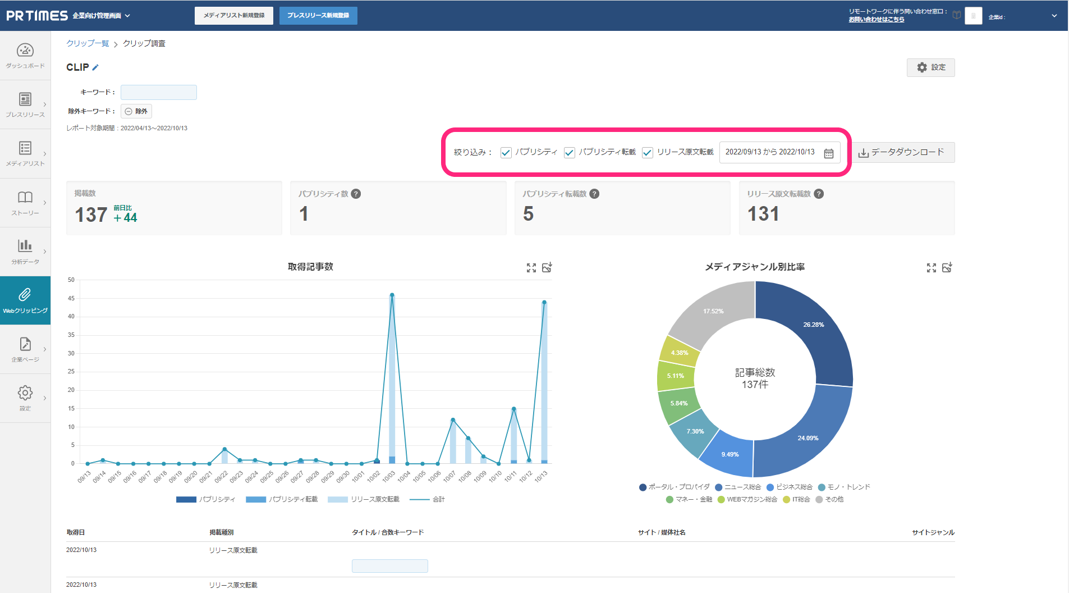1069x593 pixels.
Task: Toggle ニュース総合 in donut legend
Action: point(738,487)
